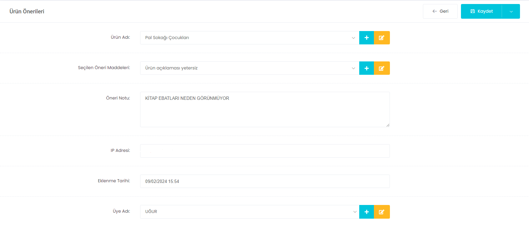Expand the Kaydet options arrow
529x226 pixels.
pos(511,11)
